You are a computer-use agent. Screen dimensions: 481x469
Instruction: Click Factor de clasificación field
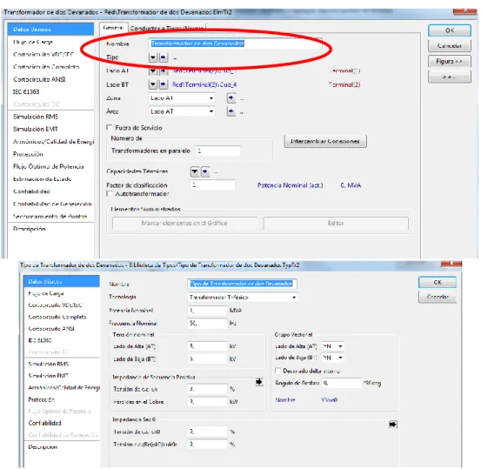(212, 184)
